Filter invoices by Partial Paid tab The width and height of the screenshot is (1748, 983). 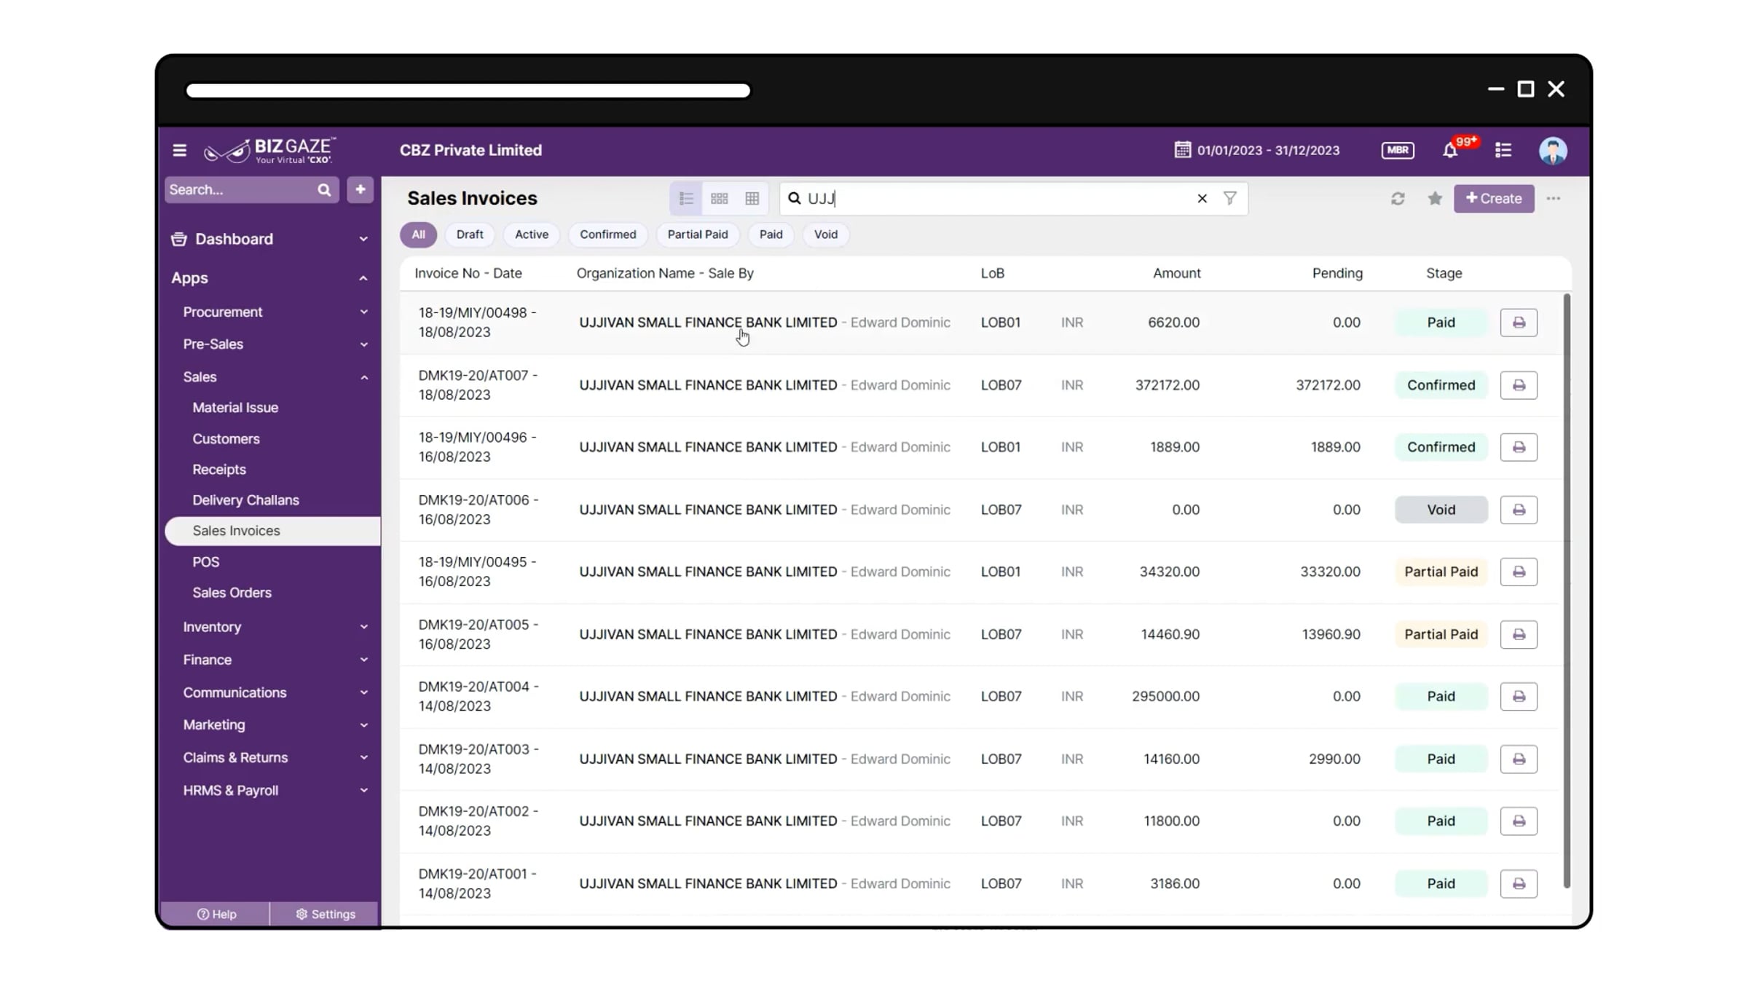(x=697, y=234)
